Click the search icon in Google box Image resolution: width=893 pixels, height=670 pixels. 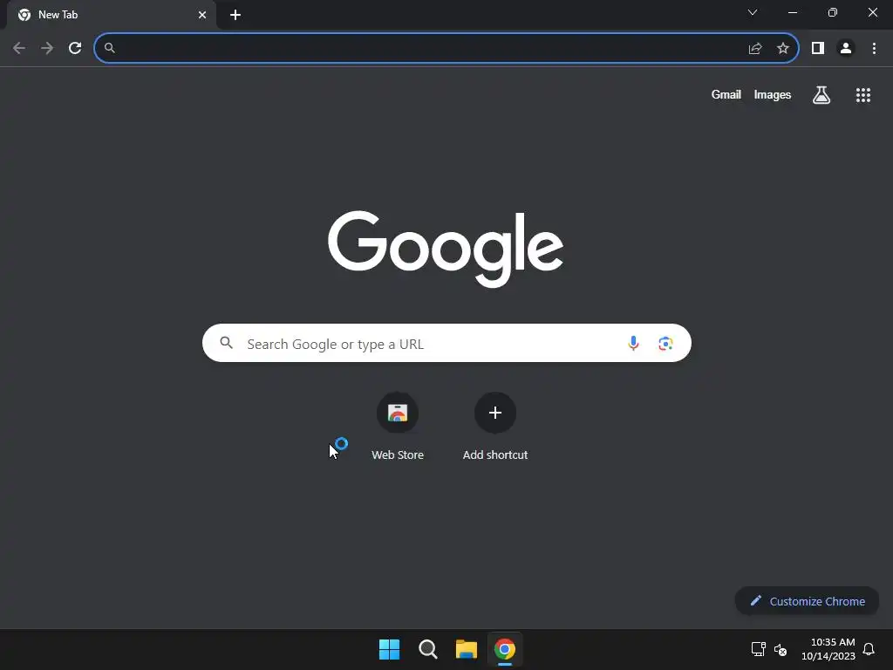227,343
